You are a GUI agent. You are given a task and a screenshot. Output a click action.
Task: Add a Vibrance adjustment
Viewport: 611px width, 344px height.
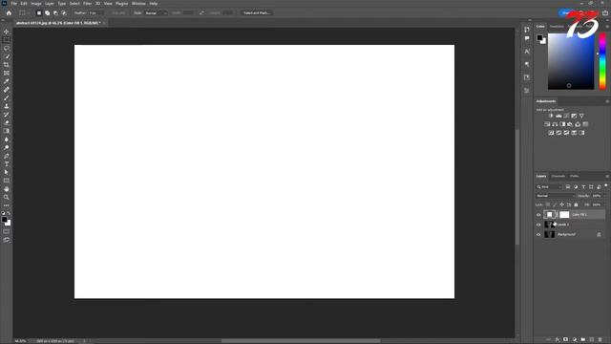point(581,116)
